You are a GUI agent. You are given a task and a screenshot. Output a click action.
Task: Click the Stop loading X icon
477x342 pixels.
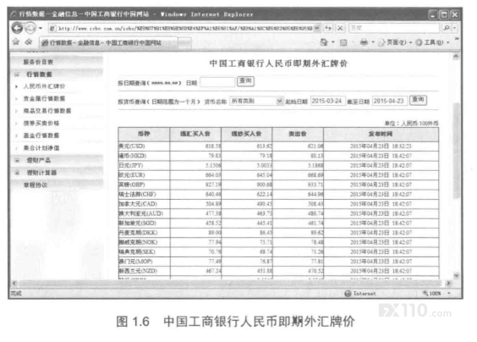click(x=340, y=28)
